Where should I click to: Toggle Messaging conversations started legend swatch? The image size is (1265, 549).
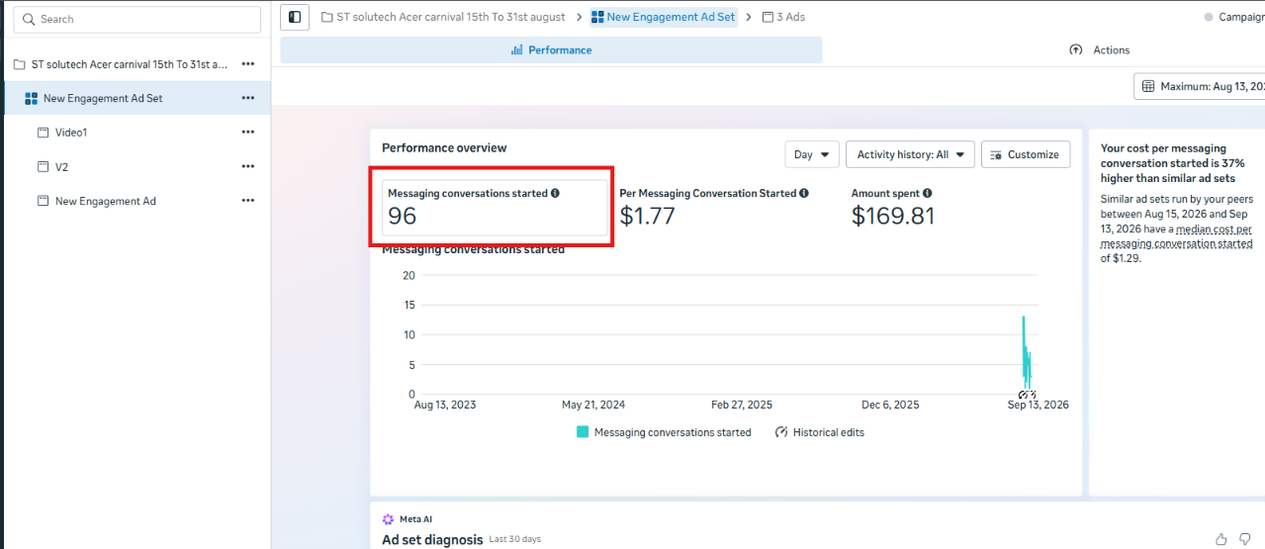click(583, 432)
